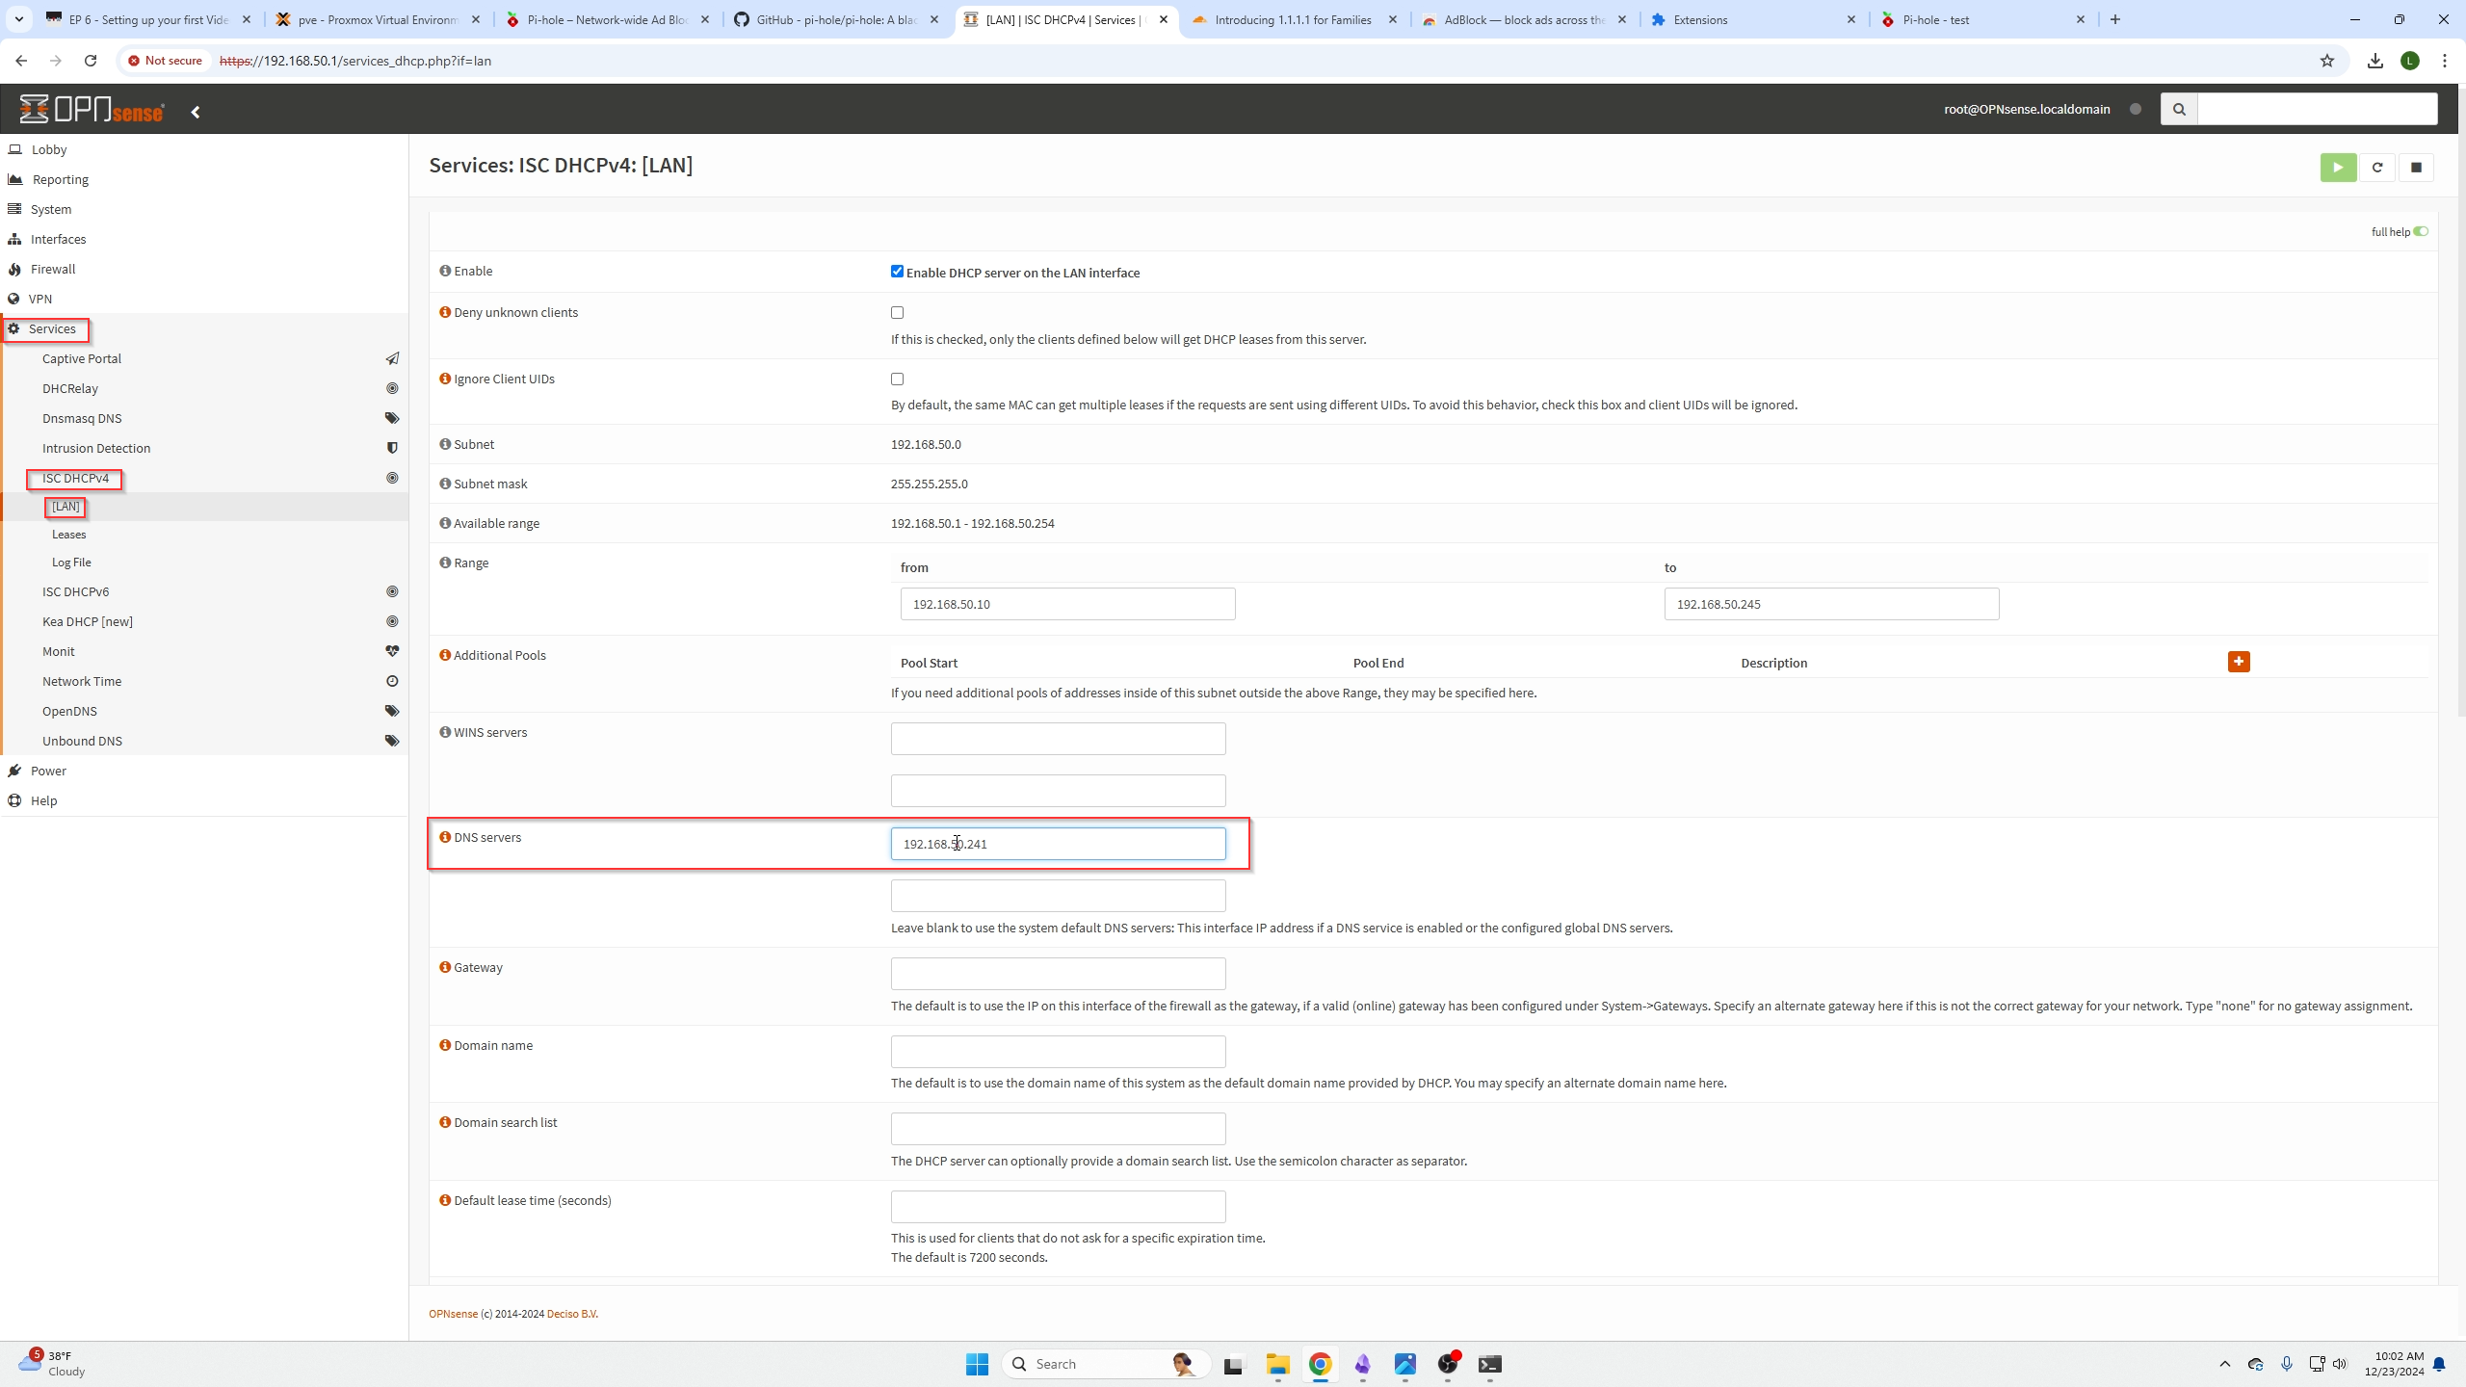Add a pool with the orange plus button

coord(2239,662)
